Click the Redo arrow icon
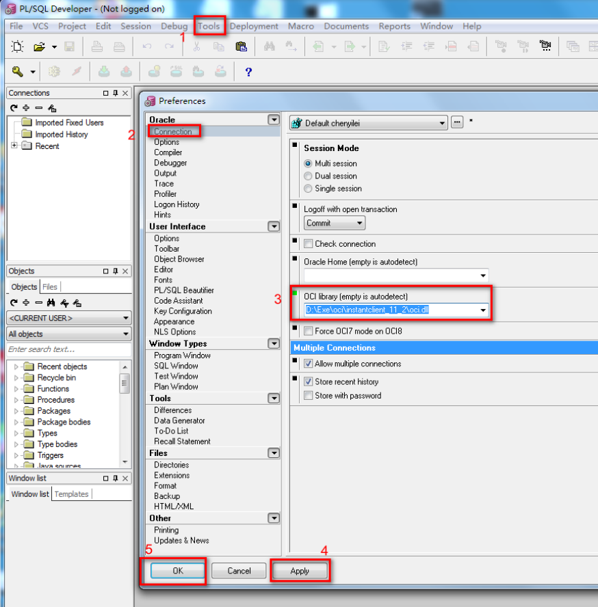598x607 pixels. (x=170, y=46)
